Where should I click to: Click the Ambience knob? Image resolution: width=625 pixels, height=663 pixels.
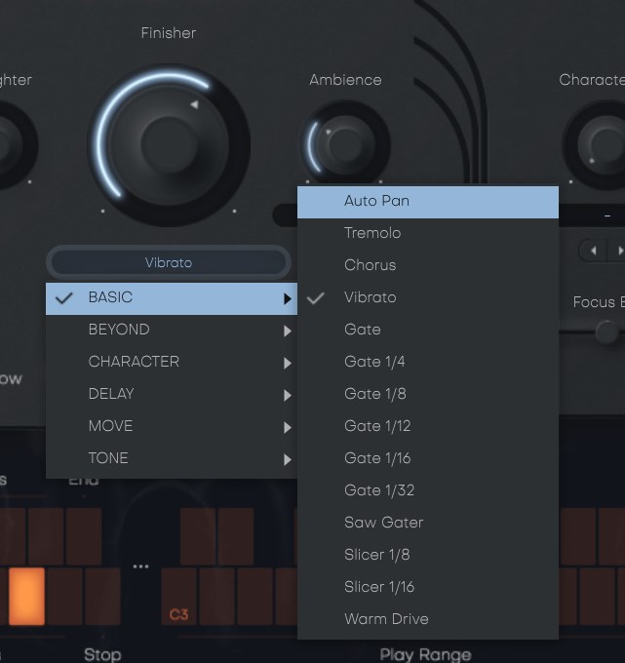[345, 144]
